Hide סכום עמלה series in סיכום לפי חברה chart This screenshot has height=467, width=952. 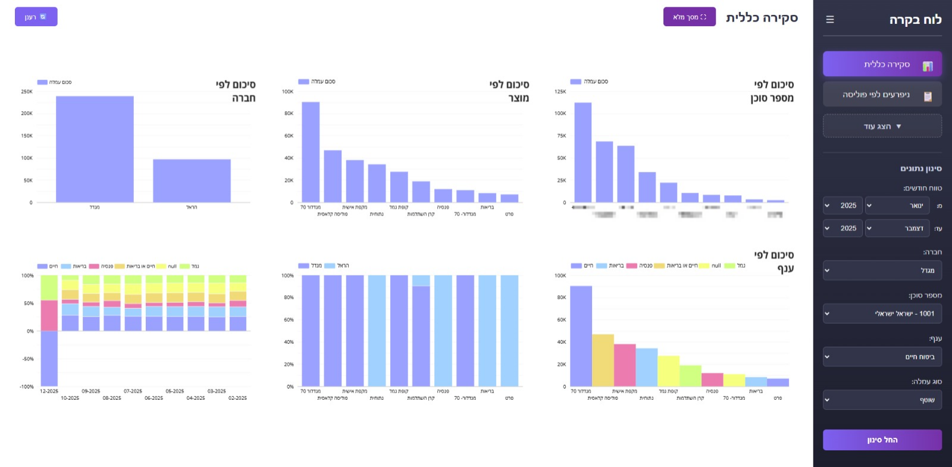click(x=42, y=82)
